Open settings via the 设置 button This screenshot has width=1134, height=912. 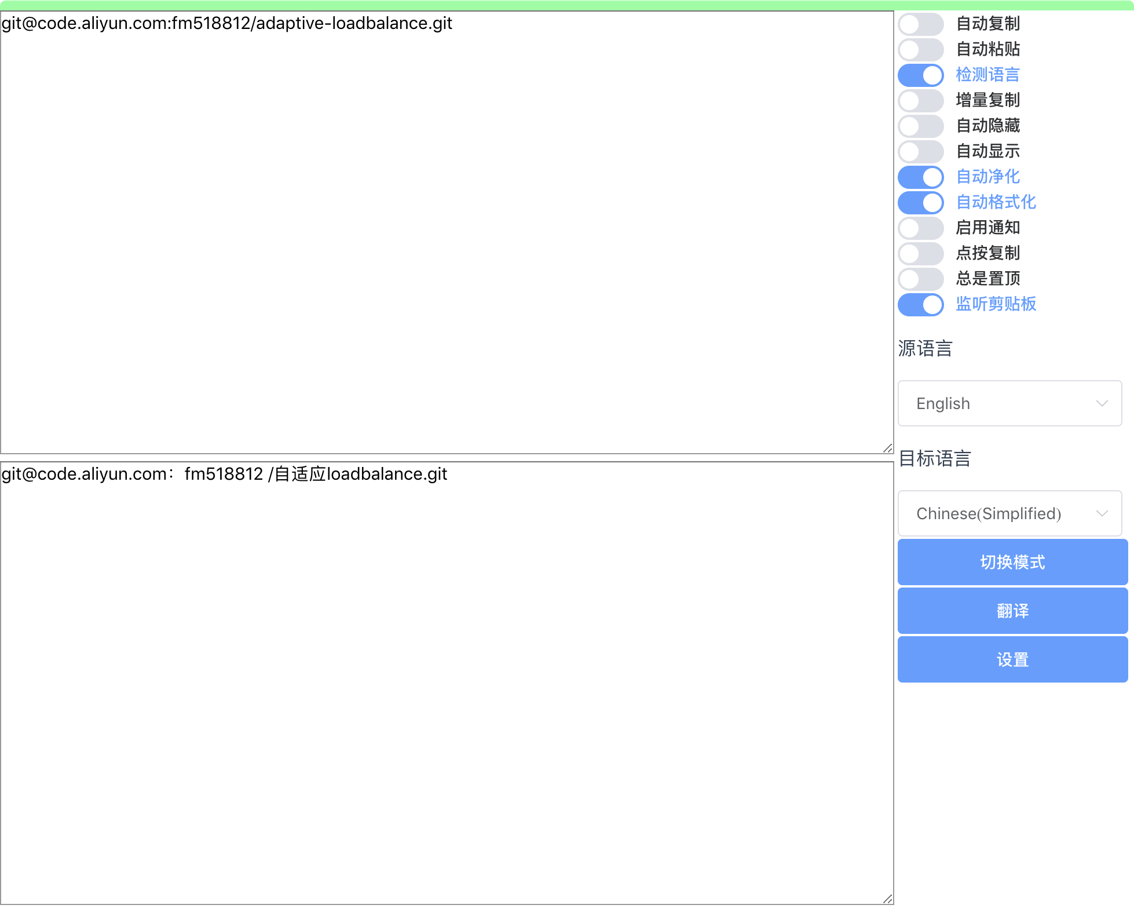coord(1012,659)
